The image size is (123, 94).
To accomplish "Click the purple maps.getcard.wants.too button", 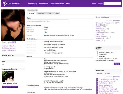I will point(10,87).
